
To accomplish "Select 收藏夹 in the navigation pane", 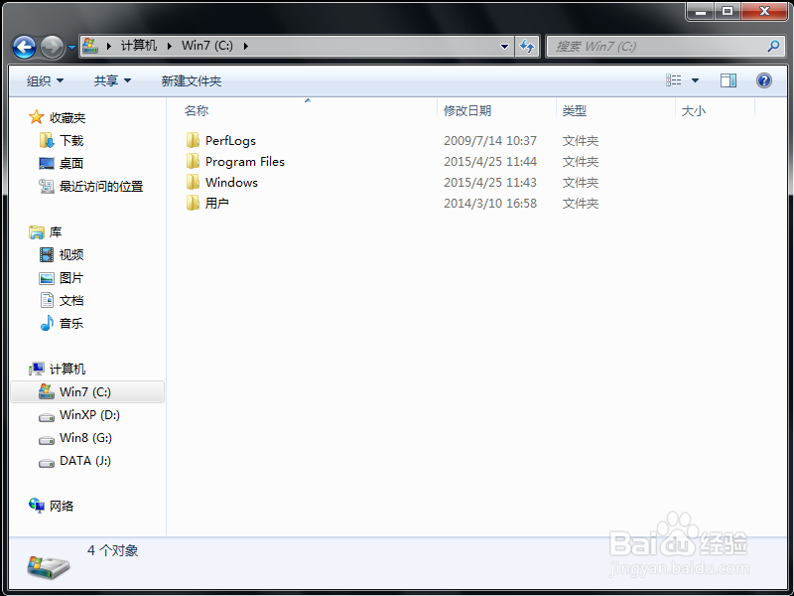I will 67,117.
